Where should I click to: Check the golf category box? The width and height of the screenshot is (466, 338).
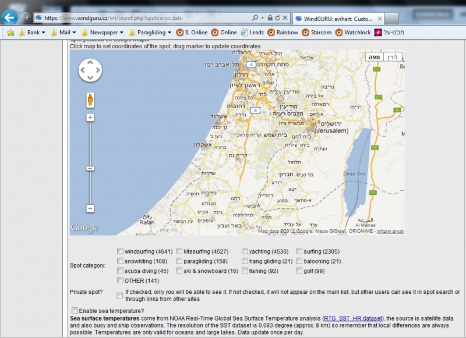[x=299, y=271]
